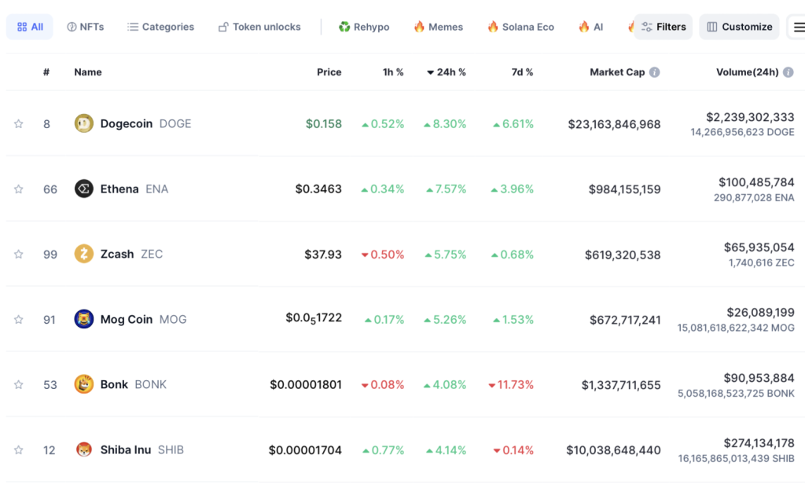Sort table by 7d % column
The image size is (805, 484).
(522, 72)
